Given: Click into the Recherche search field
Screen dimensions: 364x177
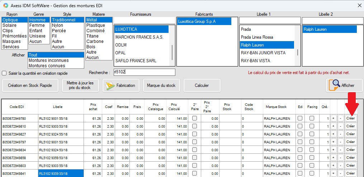Looking at the screenshot, I should tap(144, 72).
